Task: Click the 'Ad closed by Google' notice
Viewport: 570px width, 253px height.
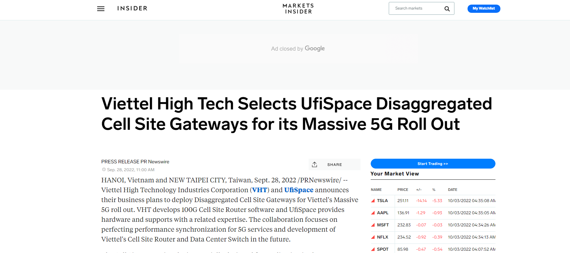Action: pyautogui.click(x=298, y=49)
